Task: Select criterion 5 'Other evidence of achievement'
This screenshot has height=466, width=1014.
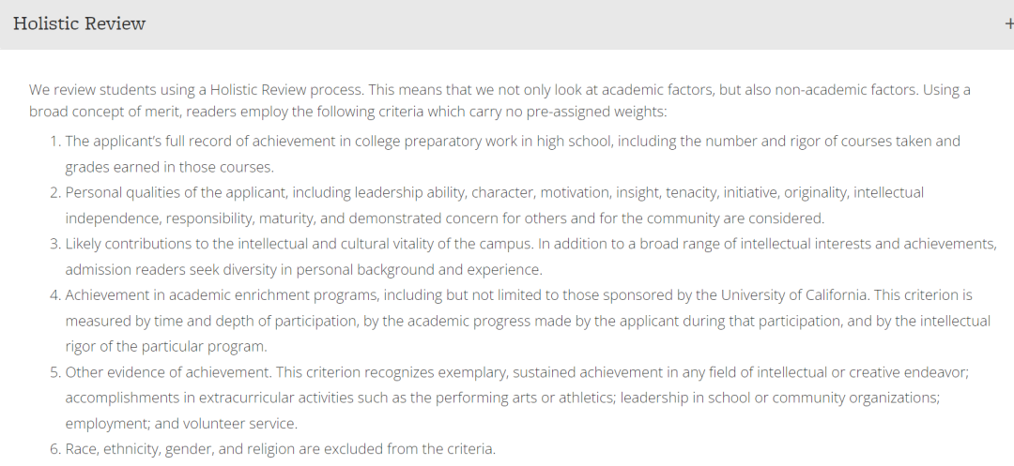Action: 169,371
